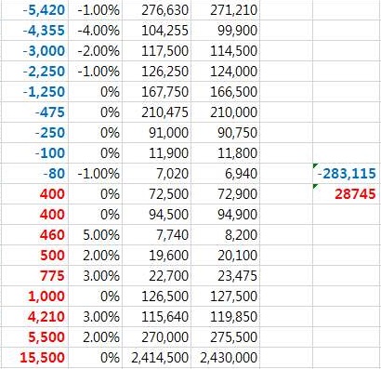The image size is (381, 369).
Task: Click the 271,210 cell
Action: pos(225,10)
